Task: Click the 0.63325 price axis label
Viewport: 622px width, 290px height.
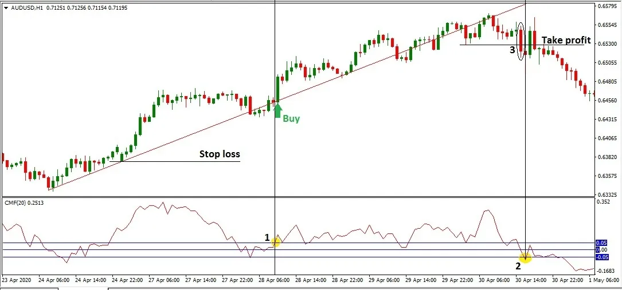Action: 607,194
